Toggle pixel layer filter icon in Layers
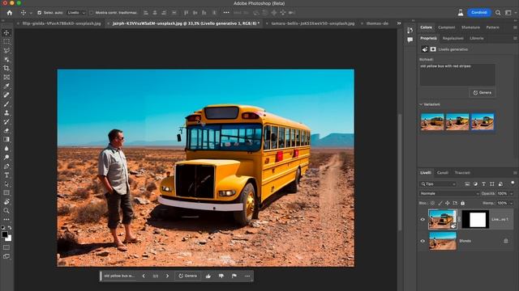The width and height of the screenshot is (519, 291). pyautogui.click(x=467, y=183)
